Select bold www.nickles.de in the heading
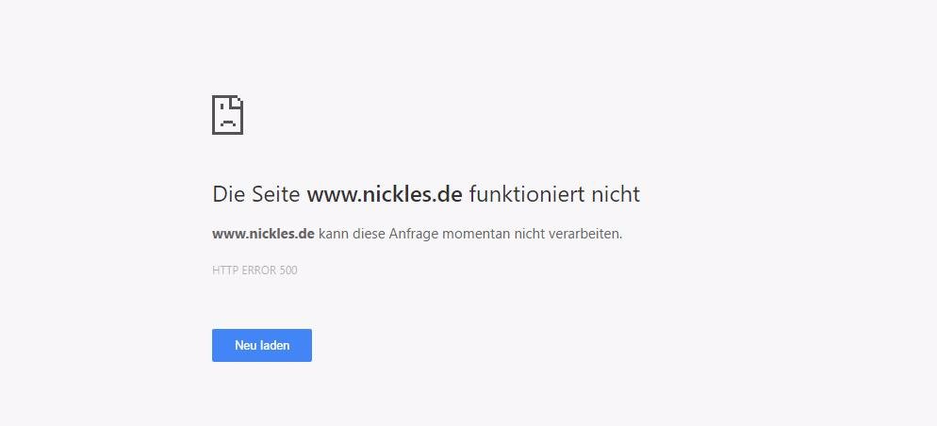The height and width of the screenshot is (426, 937). point(385,194)
